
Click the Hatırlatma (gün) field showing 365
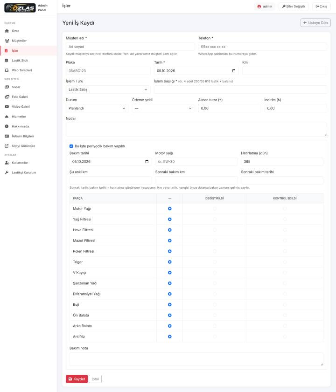pyautogui.click(x=282, y=161)
